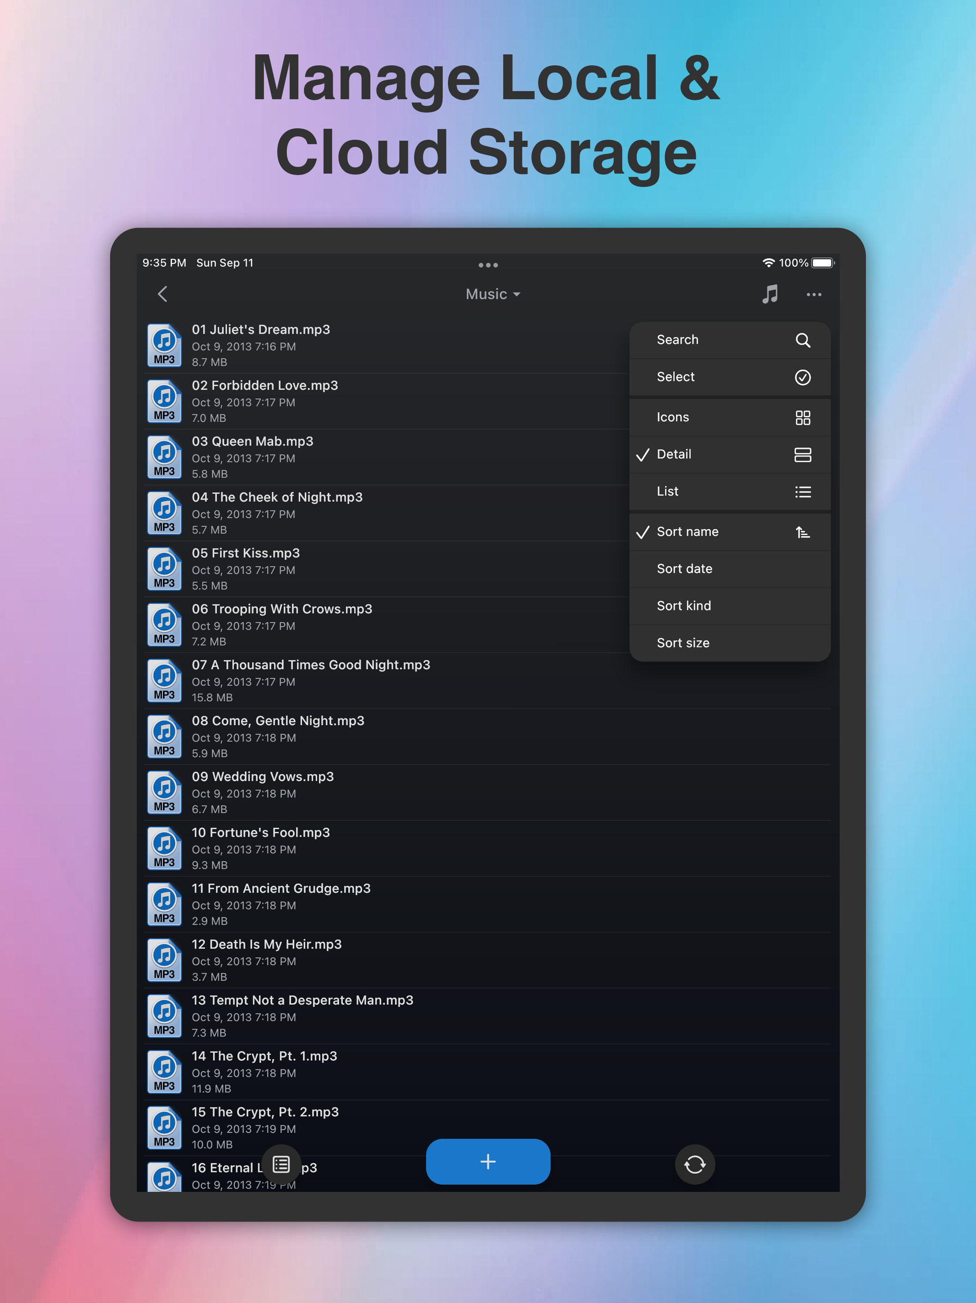This screenshot has width=976, height=1303.
Task: Click the Search magnifier icon in the menu
Action: (803, 340)
